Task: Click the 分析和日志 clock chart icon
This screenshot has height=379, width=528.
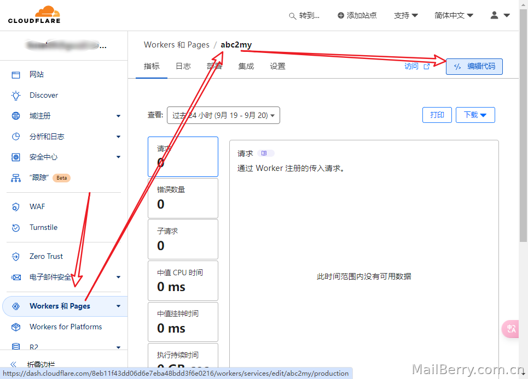Action: pos(16,137)
